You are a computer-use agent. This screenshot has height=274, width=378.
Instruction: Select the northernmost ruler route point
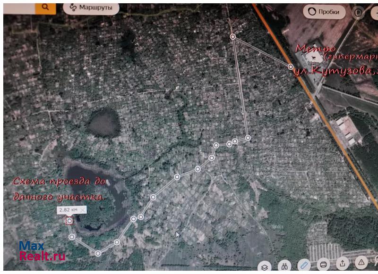click(233, 36)
